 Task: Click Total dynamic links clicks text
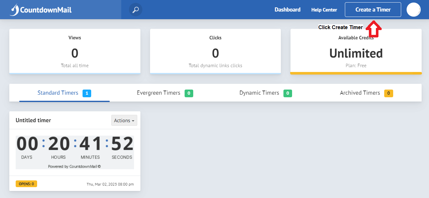pyautogui.click(x=215, y=66)
